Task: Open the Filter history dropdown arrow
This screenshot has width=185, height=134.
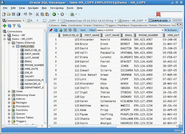Action: pos(162,30)
